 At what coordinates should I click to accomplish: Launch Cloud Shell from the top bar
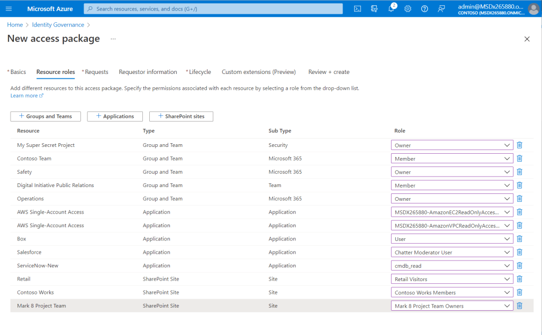point(357,8)
